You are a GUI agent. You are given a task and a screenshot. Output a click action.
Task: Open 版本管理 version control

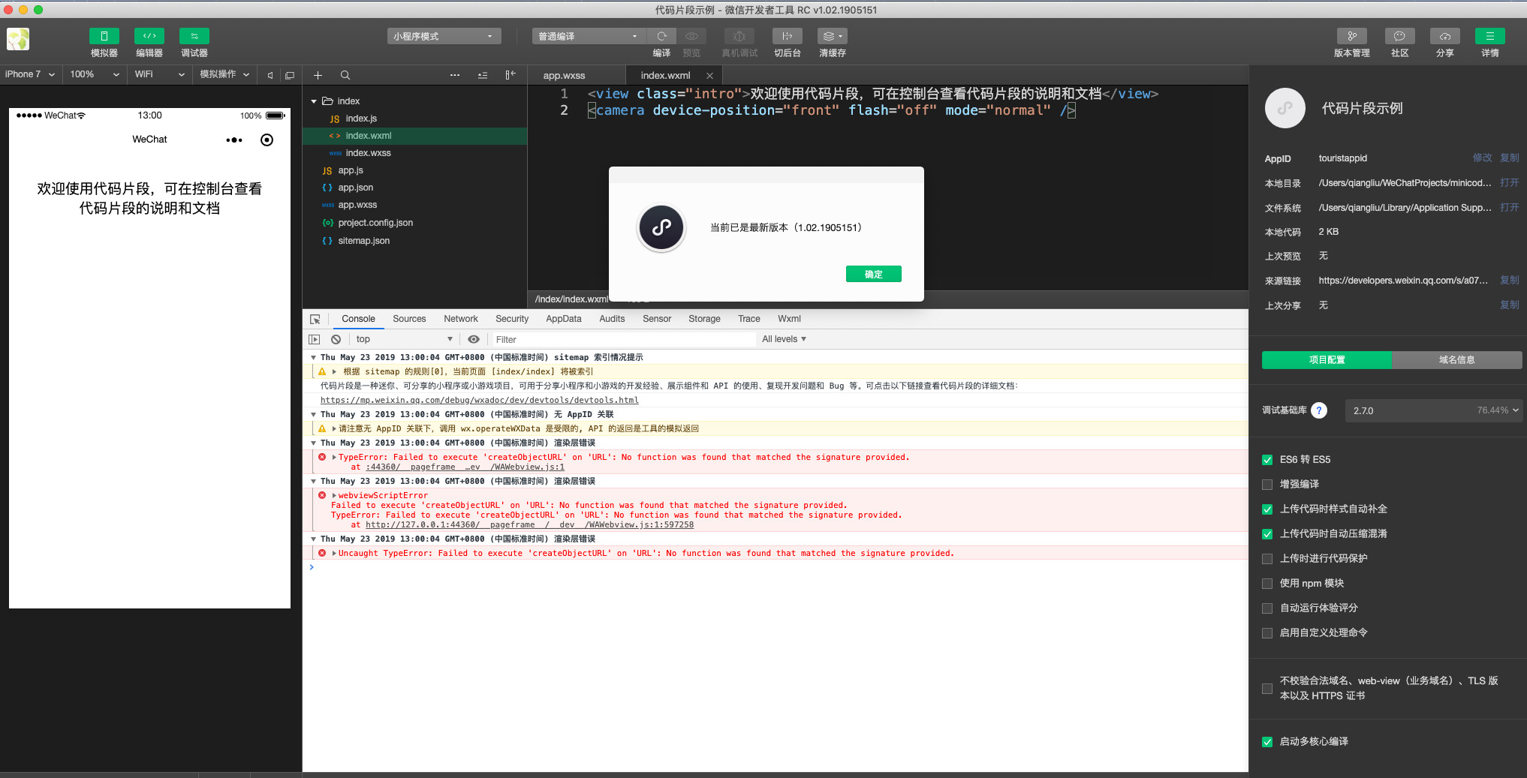pyautogui.click(x=1352, y=36)
